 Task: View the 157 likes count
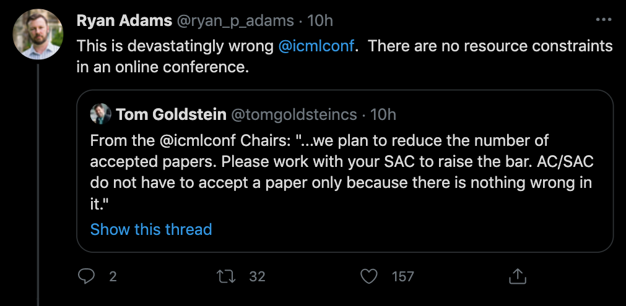click(402, 276)
